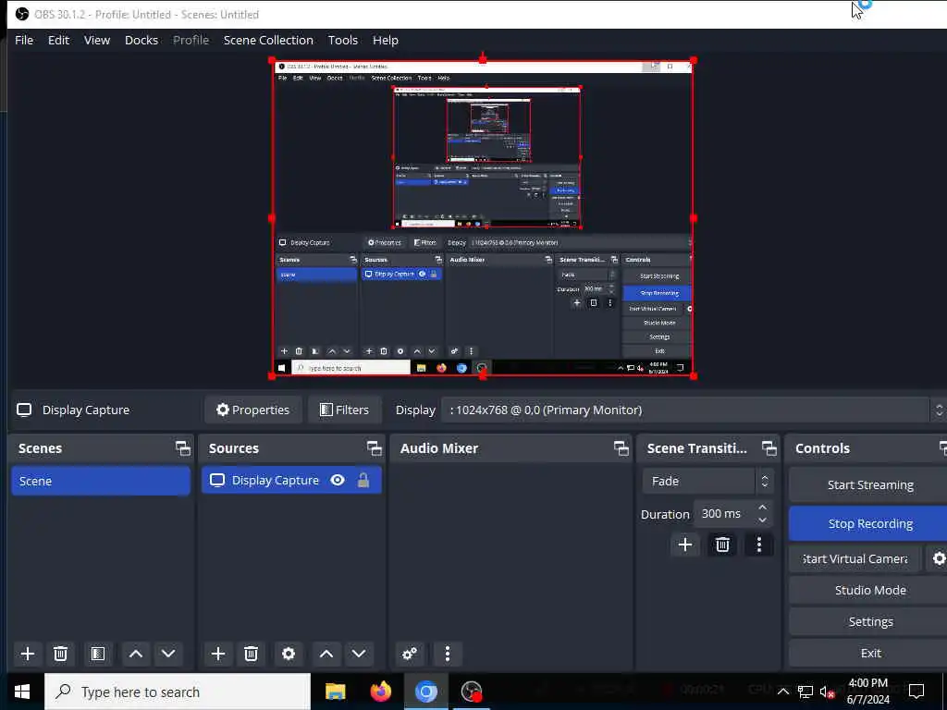947x710 pixels.
Task: Switch to Chrome in the taskbar
Action: coord(425,692)
